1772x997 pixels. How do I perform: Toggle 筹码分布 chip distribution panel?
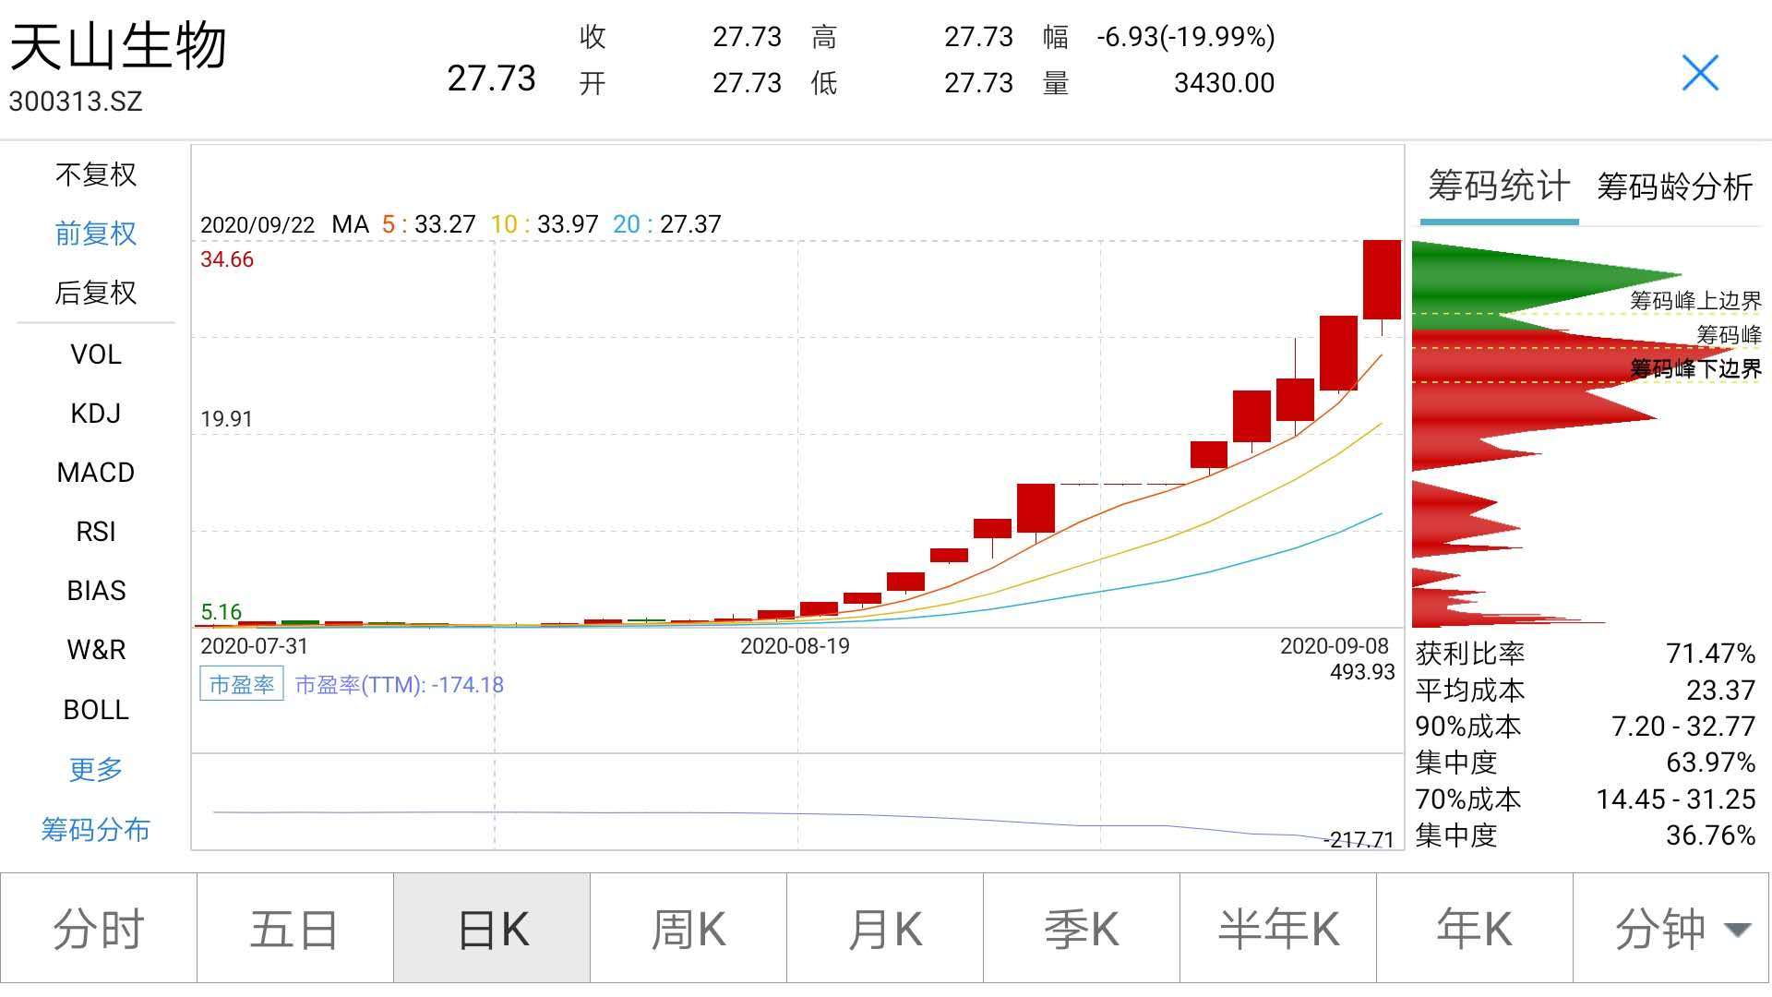(x=96, y=829)
